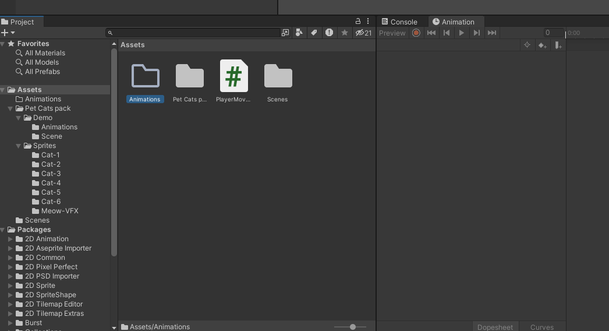Image resolution: width=609 pixels, height=331 pixels.
Task: Click the Preview button in the Animation window
Action: click(x=392, y=33)
